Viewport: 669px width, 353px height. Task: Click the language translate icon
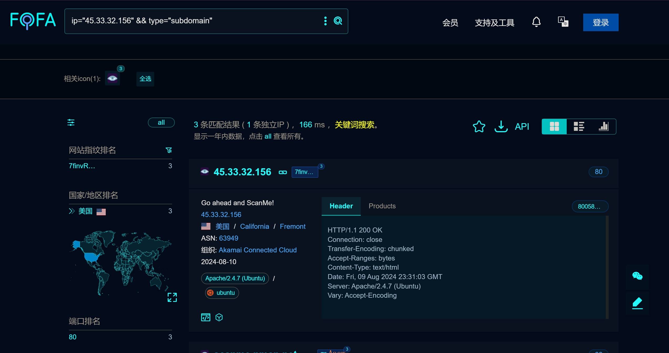(563, 22)
